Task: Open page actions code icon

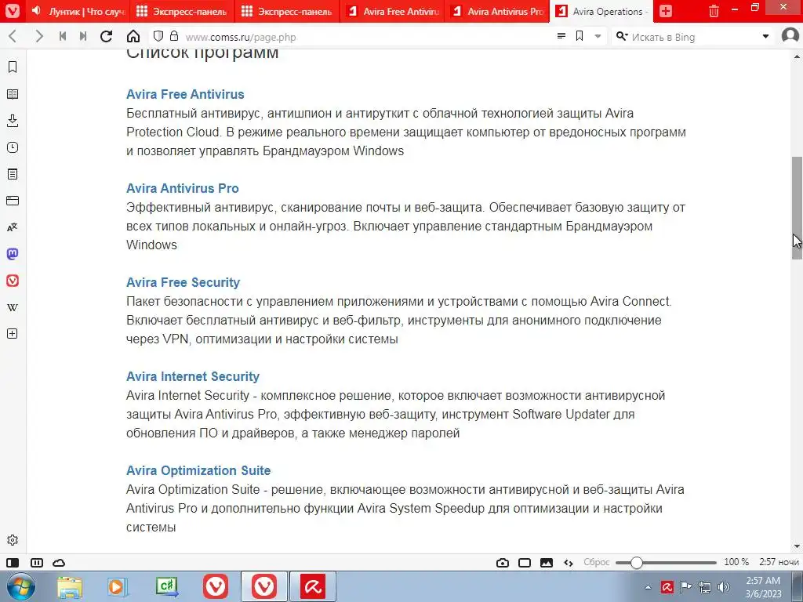Action: (569, 563)
